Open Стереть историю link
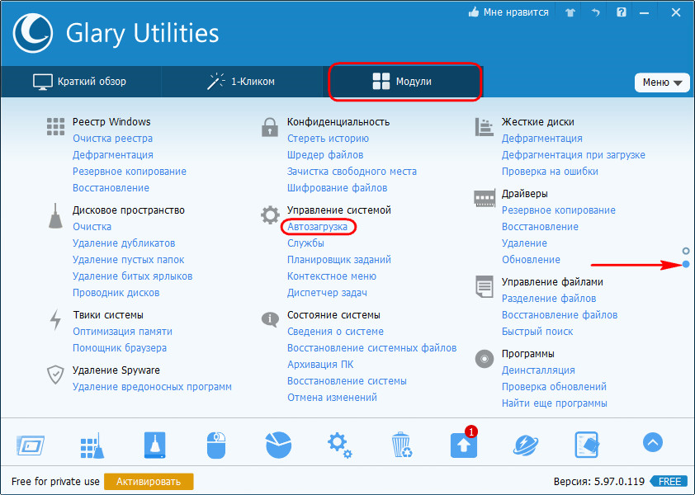This screenshot has height=495, width=695. (x=328, y=139)
